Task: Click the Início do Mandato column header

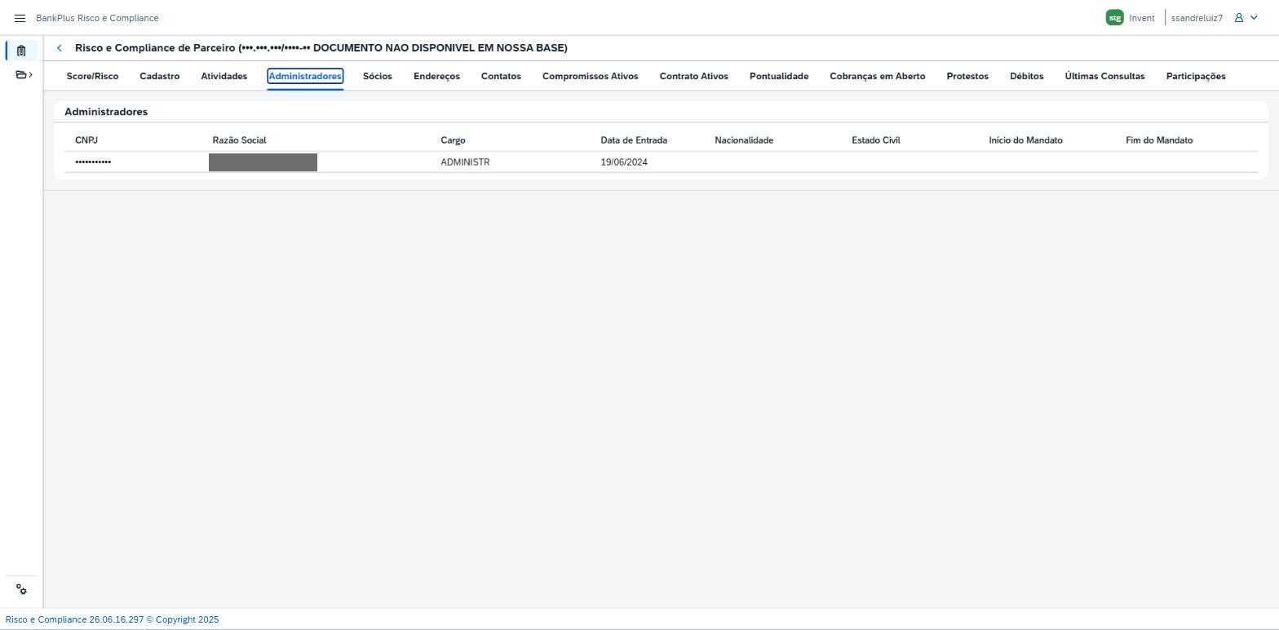Action: 1025,140
